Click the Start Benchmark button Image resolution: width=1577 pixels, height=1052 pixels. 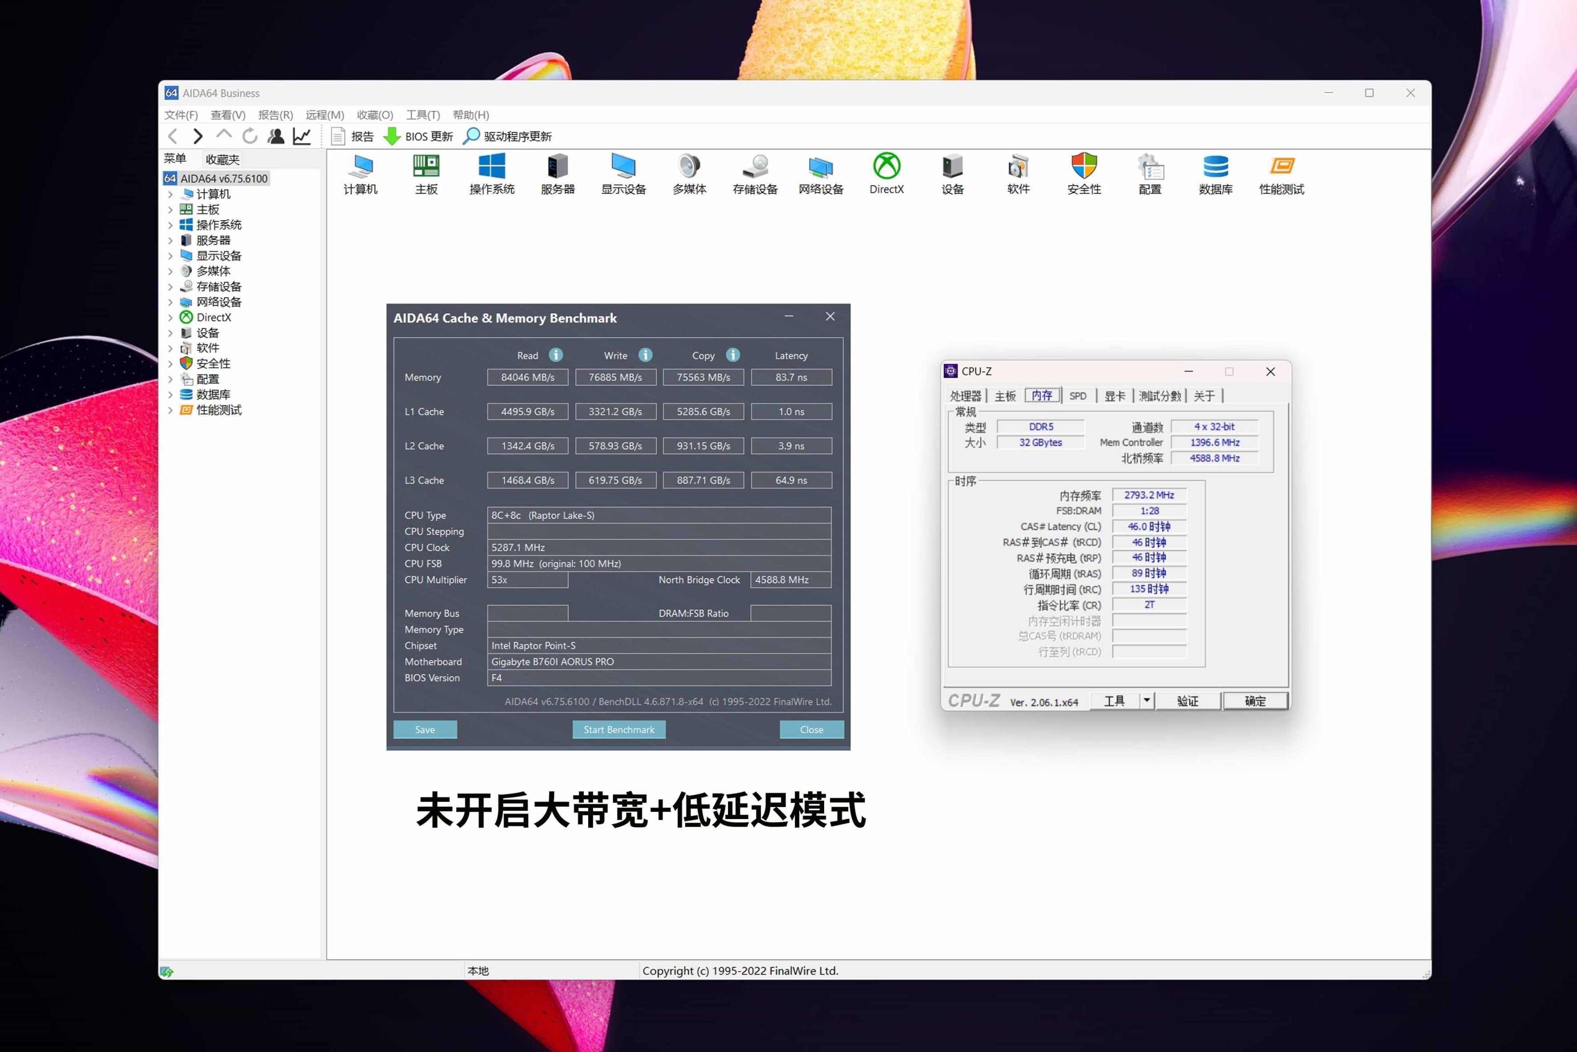point(618,729)
